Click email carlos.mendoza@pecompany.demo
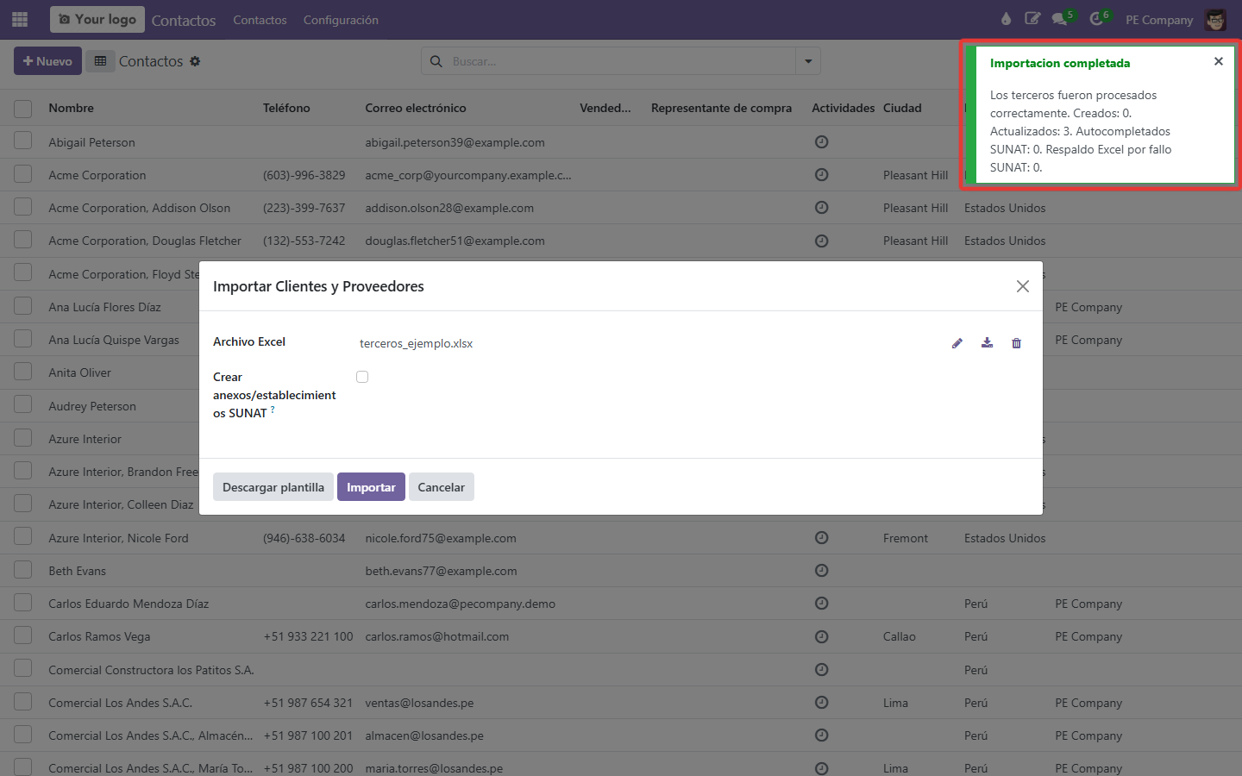1242x776 pixels. coord(460,604)
